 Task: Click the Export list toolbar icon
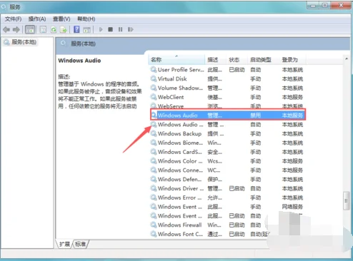tap(64, 29)
